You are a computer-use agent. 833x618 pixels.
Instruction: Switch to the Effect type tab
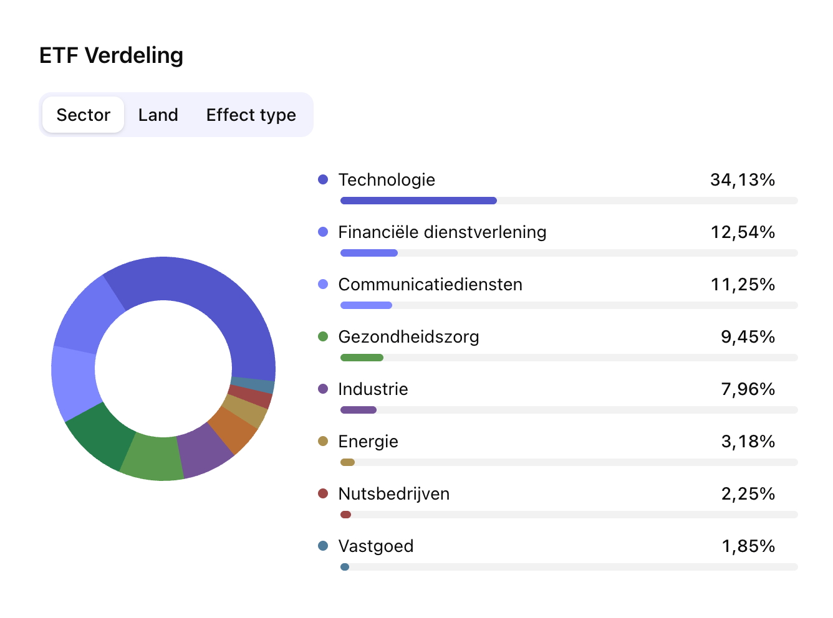coord(251,115)
